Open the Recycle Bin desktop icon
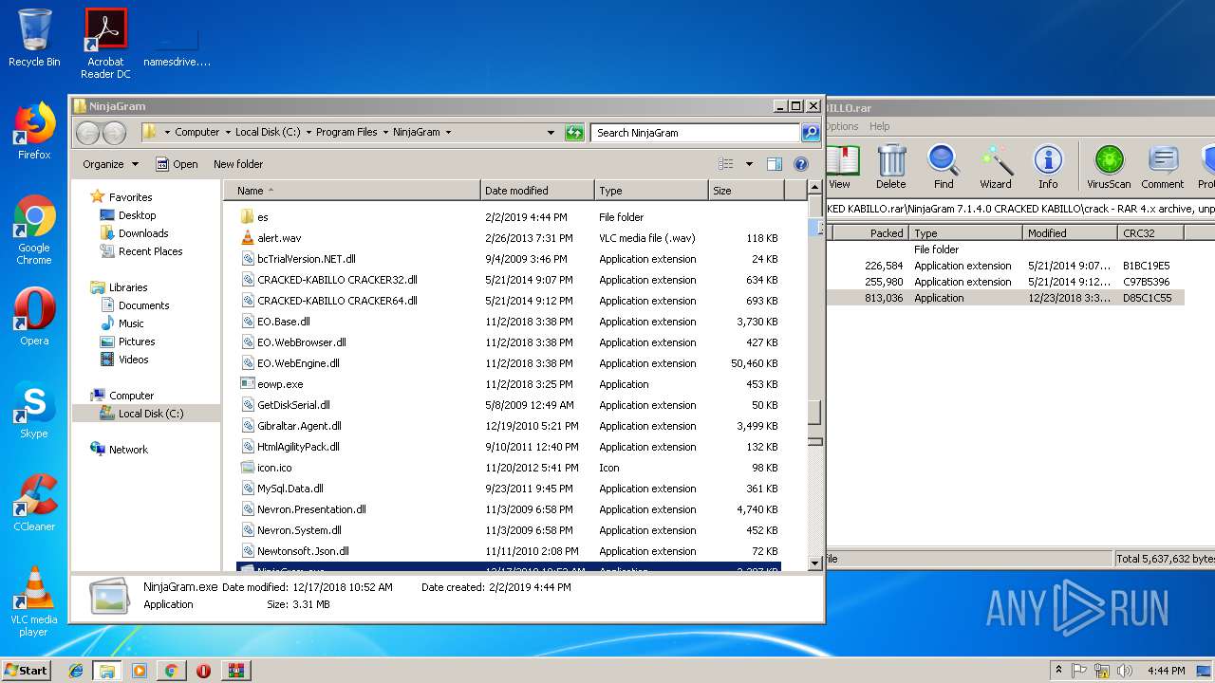Viewport: 1215px width, 683px height. (34, 38)
